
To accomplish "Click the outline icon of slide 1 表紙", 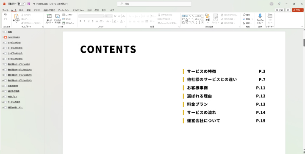I will (6, 32).
